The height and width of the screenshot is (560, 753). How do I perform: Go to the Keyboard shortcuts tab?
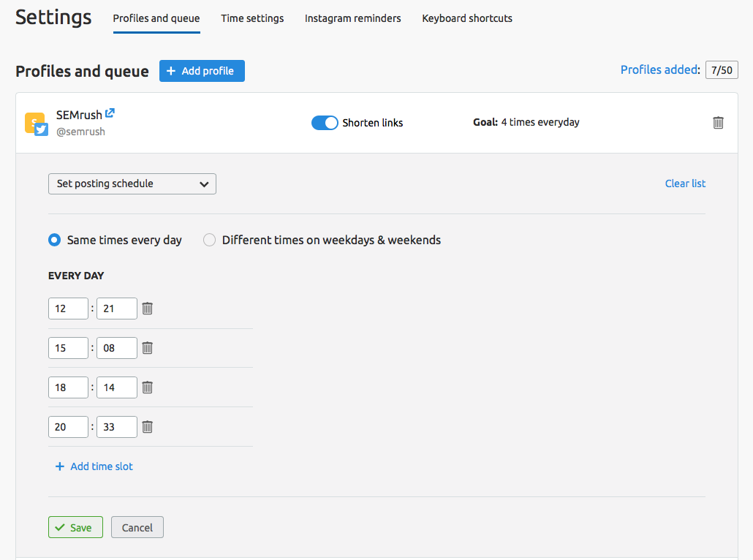pos(467,18)
